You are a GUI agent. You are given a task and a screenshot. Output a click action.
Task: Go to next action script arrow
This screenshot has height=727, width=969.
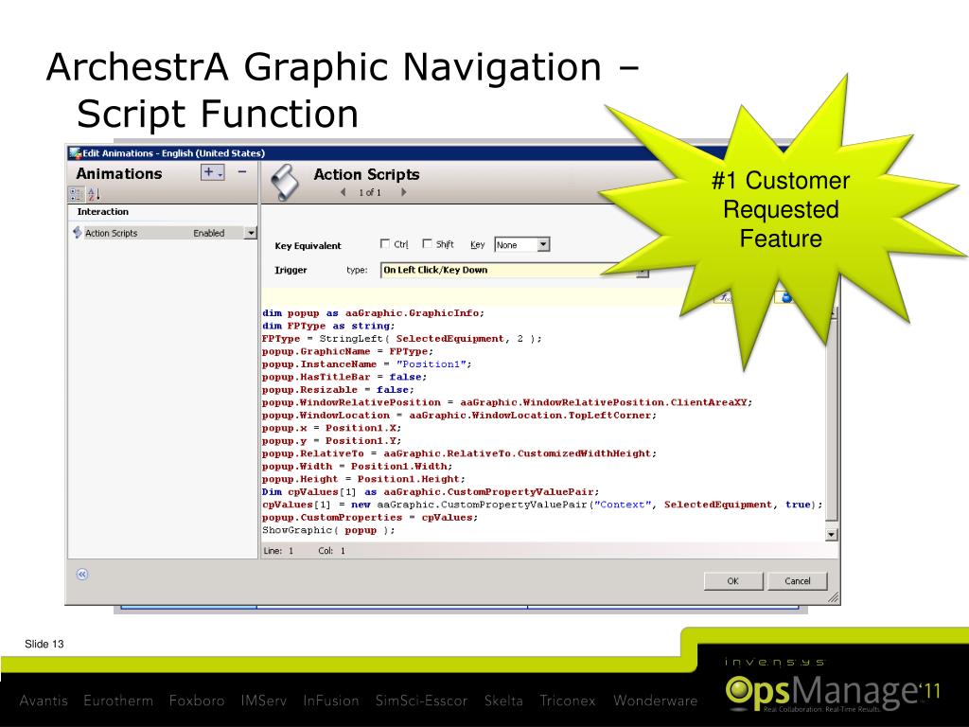click(403, 192)
